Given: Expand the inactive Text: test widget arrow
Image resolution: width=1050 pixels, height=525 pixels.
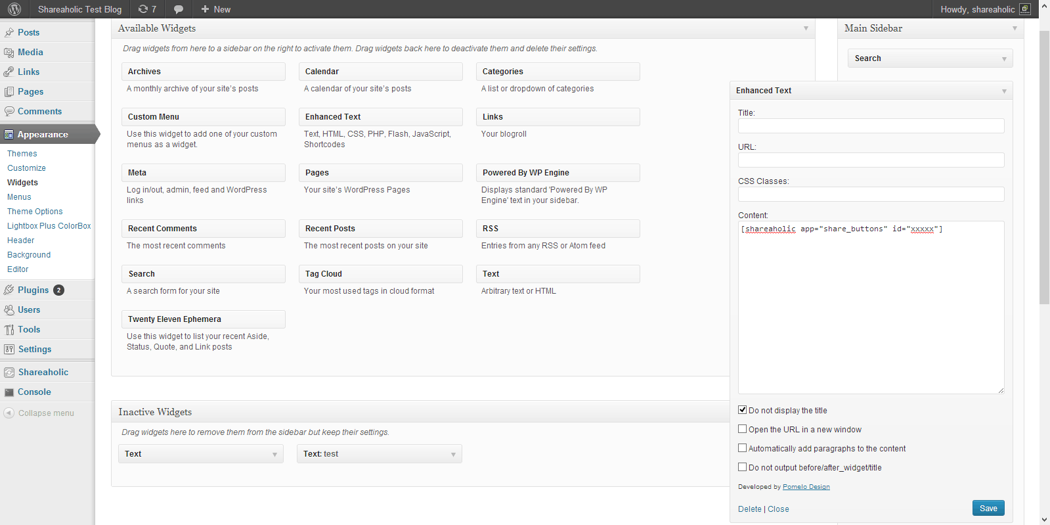Looking at the screenshot, I should pyautogui.click(x=453, y=454).
